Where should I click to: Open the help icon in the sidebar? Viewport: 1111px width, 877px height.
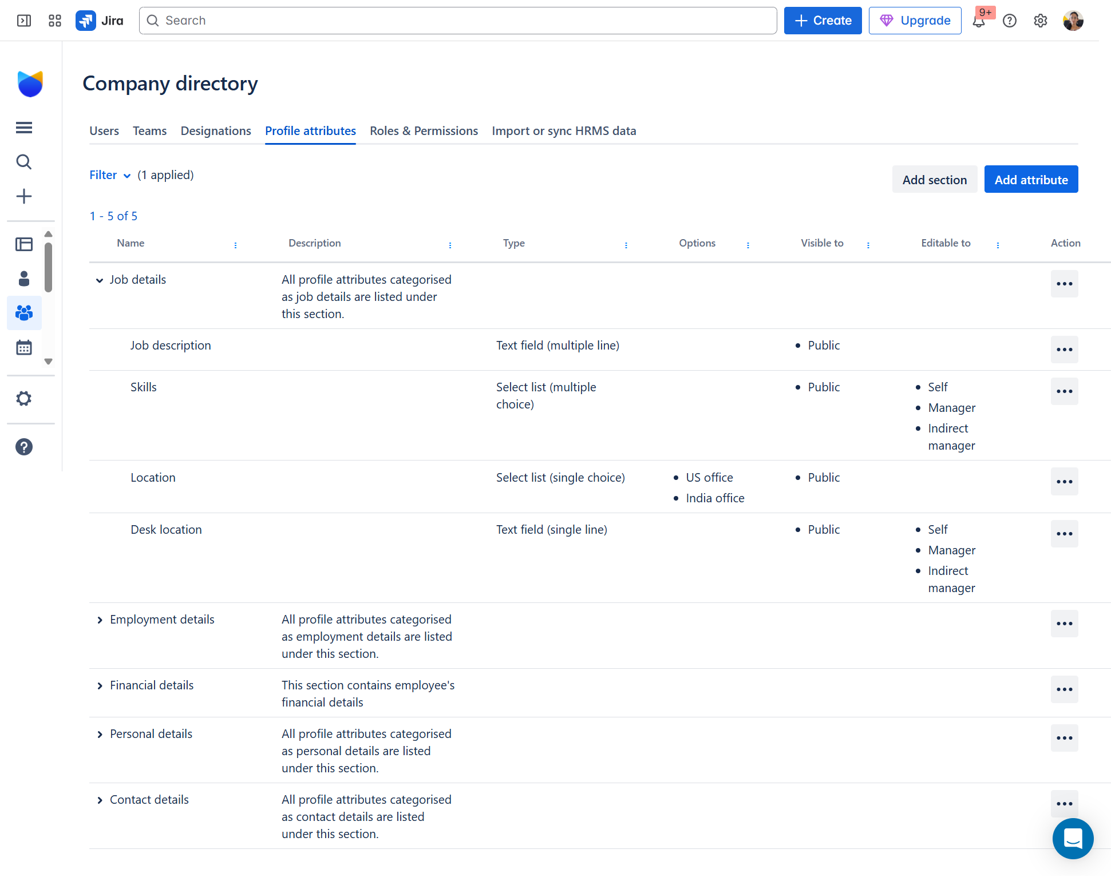(24, 447)
